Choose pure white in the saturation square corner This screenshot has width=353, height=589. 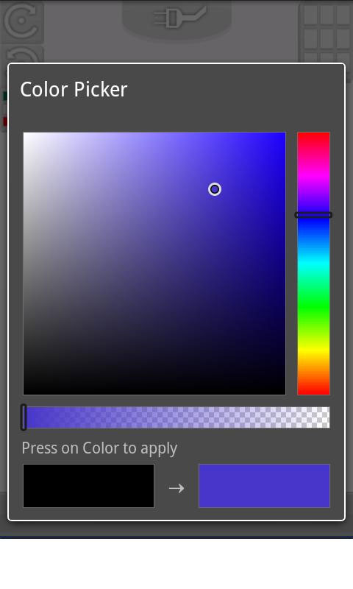(25, 134)
